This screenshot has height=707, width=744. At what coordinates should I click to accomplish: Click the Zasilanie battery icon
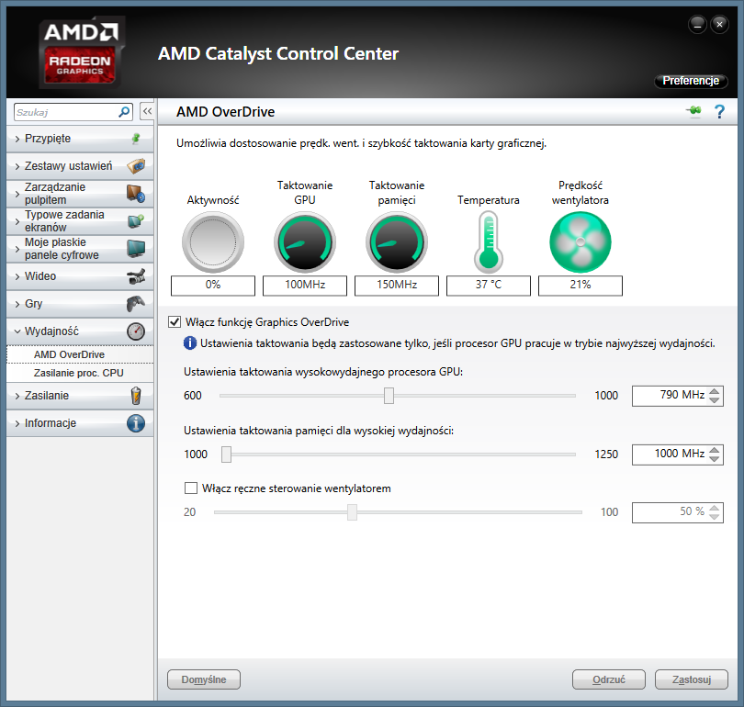pos(136,396)
